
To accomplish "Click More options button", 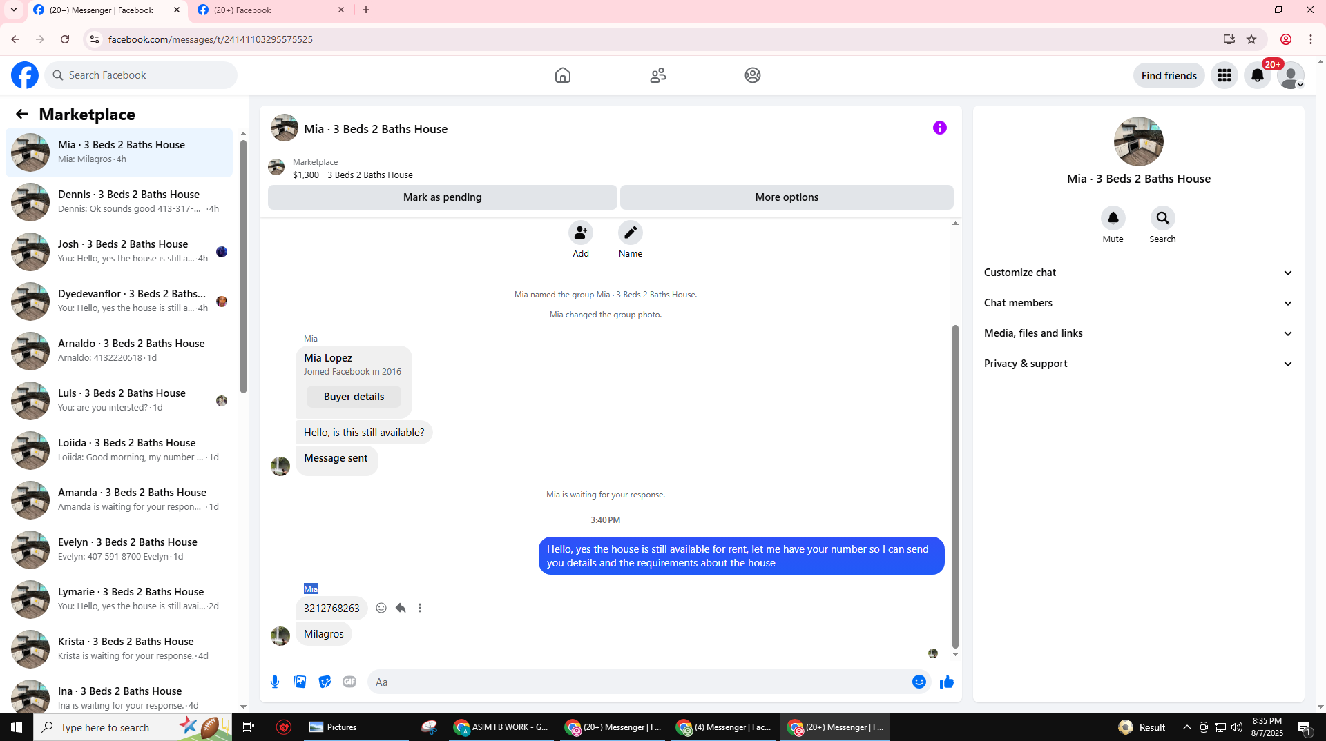I will (787, 197).
